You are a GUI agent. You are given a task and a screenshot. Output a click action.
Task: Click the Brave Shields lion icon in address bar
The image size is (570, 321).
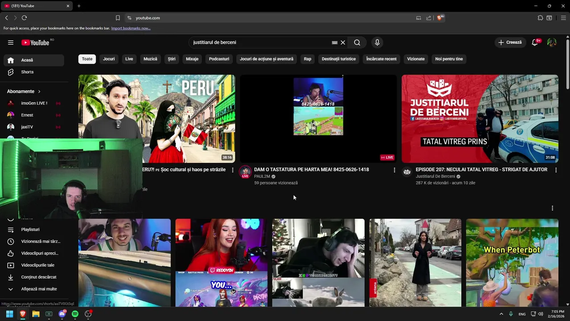tap(440, 18)
